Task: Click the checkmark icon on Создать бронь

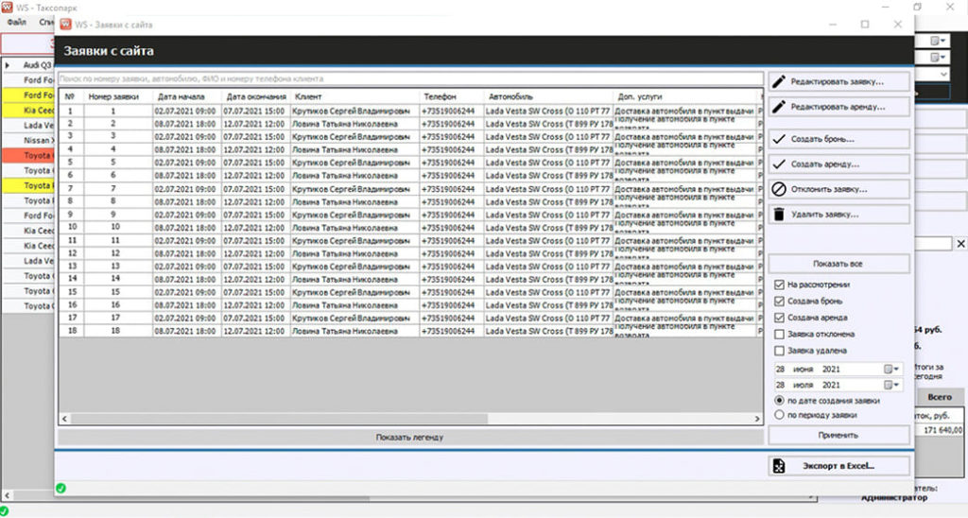Action: tap(779, 139)
